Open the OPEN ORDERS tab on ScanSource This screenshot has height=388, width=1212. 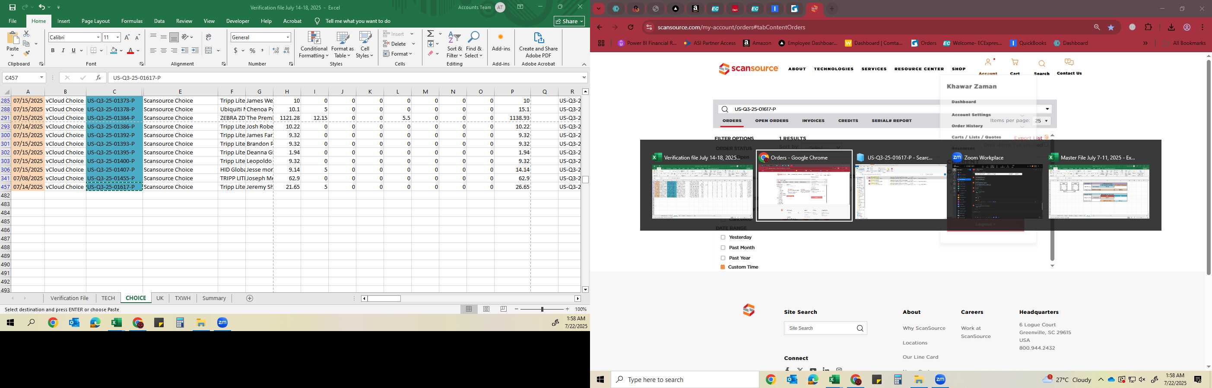click(771, 121)
